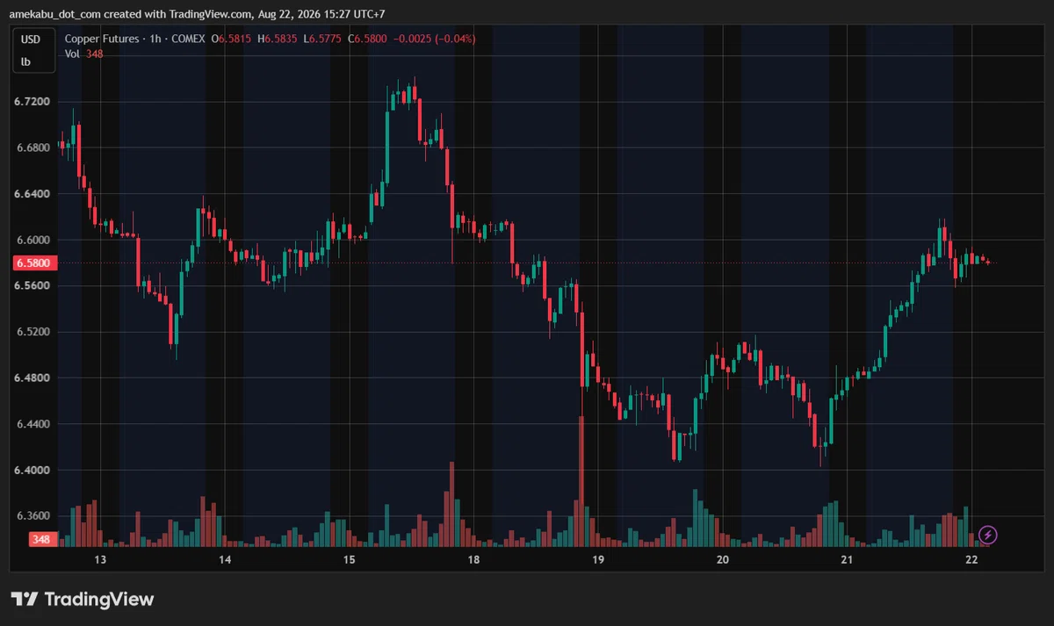This screenshot has width=1054, height=626.
Task: Click the purple lightning bolt icon
Action: 988,534
